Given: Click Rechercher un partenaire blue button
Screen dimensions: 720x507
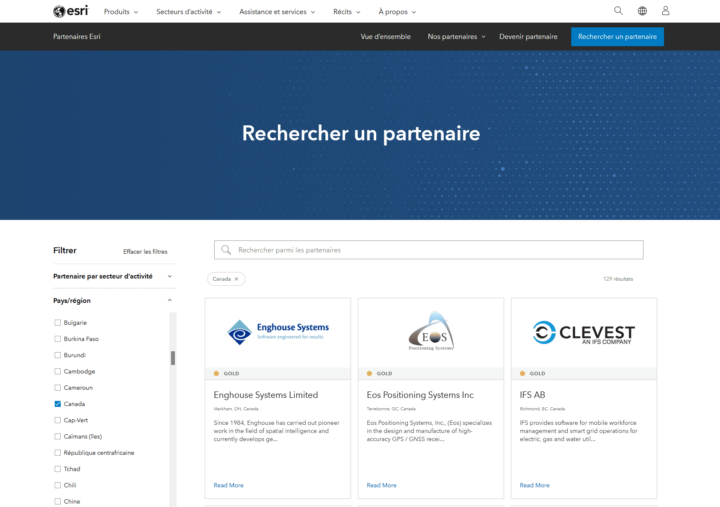Looking at the screenshot, I should pyautogui.click(x=617, y=37).
